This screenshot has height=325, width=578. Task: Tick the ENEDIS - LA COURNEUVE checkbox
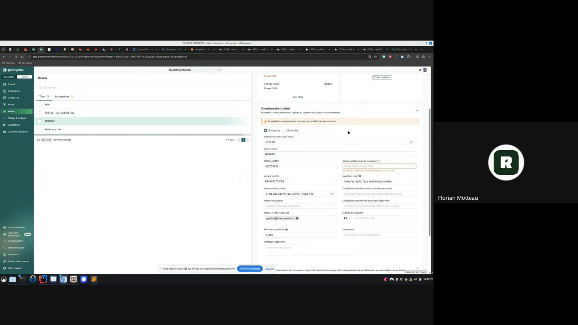pos(40,113)
